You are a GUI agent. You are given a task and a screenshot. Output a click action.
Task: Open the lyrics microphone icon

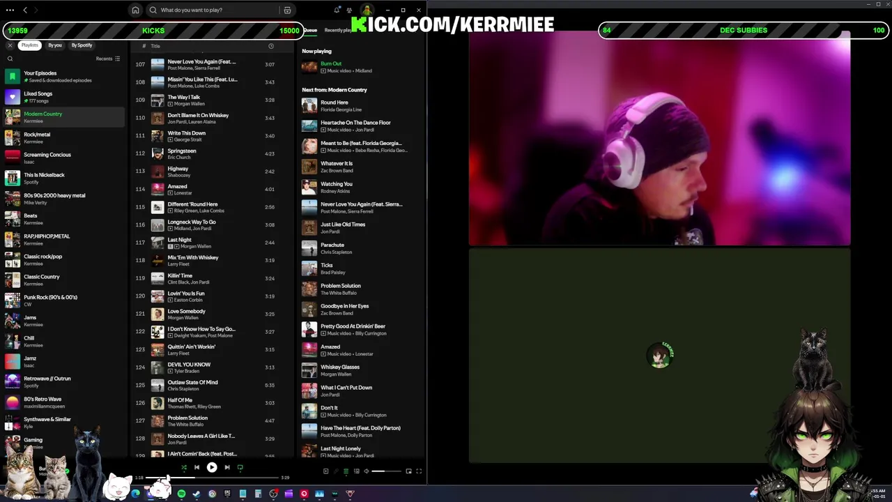[x=336, y=471]
